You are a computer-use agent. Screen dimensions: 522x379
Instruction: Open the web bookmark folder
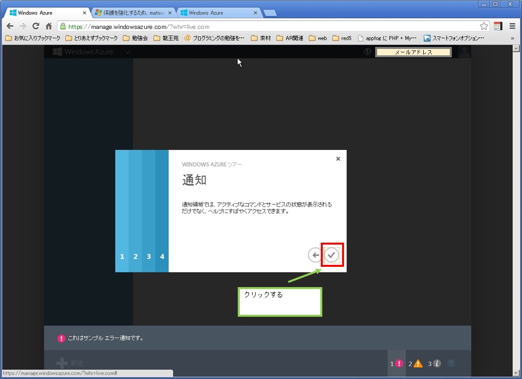(318, 38)
